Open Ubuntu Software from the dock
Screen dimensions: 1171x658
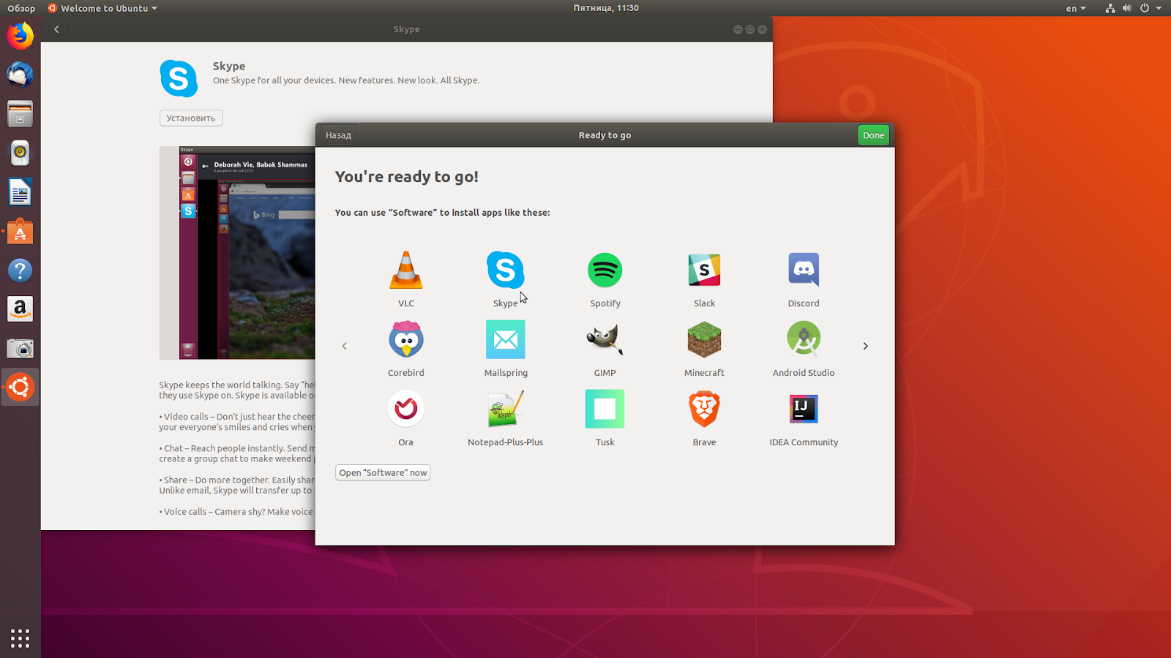point(20,231)
